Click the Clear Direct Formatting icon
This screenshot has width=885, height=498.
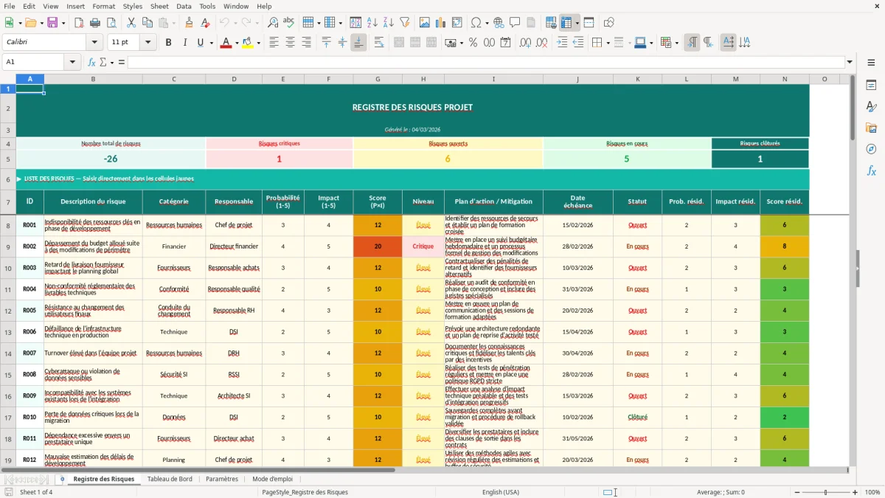[204, 23]
